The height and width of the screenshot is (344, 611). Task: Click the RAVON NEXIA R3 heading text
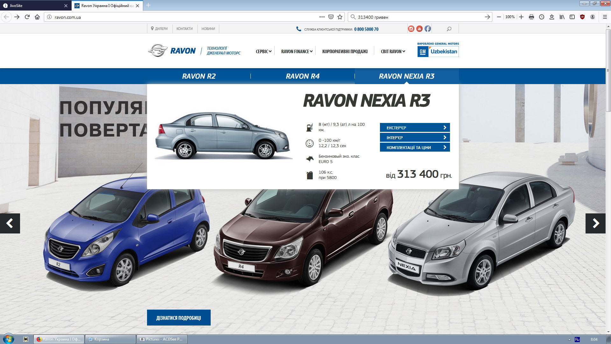pos(367,101)
